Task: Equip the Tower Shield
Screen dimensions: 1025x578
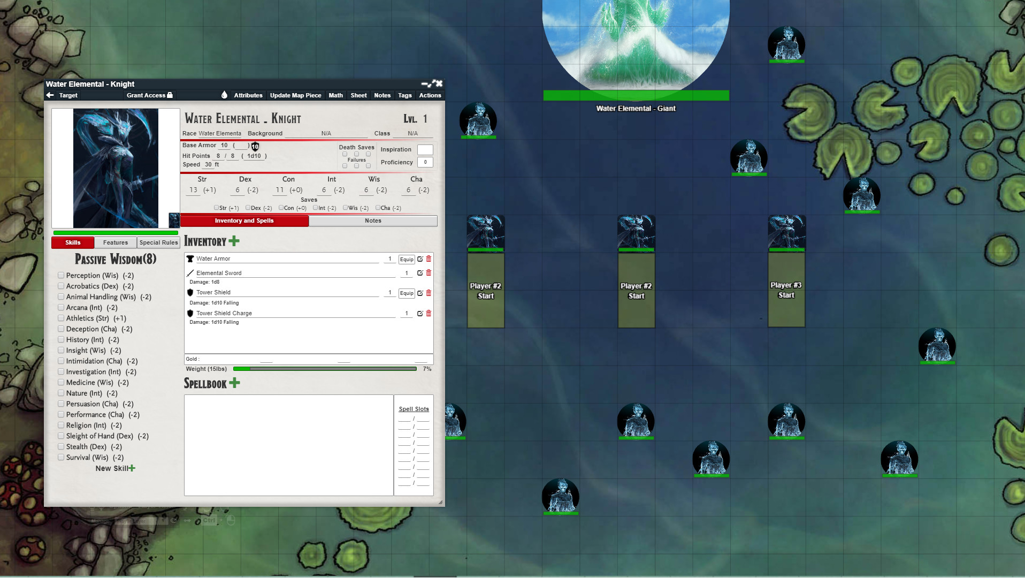Action: (x=407, y=293)
